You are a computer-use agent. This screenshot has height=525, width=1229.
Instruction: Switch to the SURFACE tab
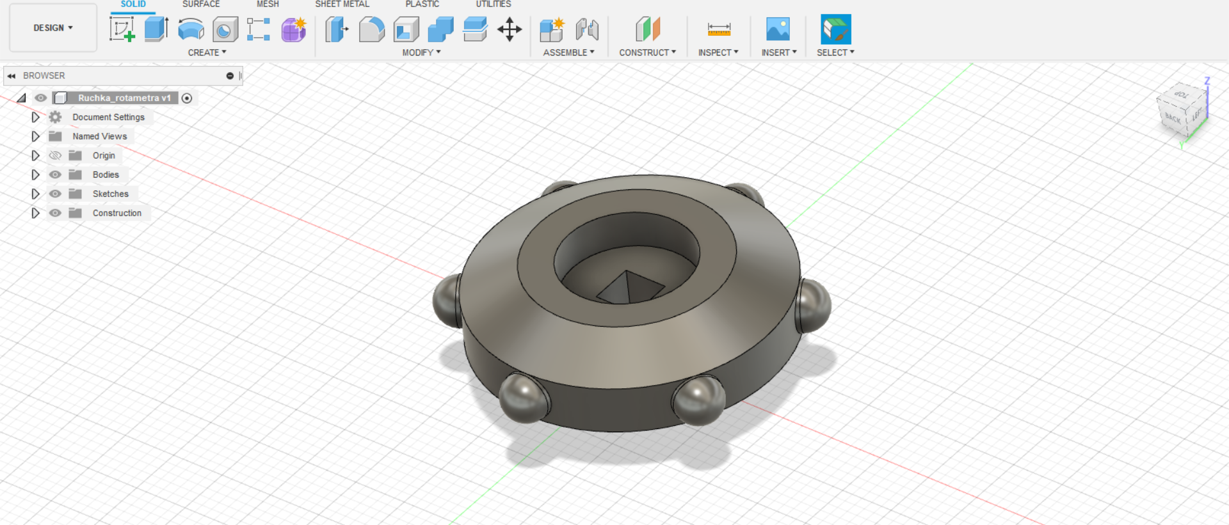pos(201,4)
